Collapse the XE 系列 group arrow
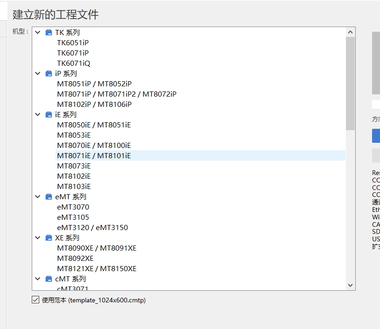 [x=38, y=238]
